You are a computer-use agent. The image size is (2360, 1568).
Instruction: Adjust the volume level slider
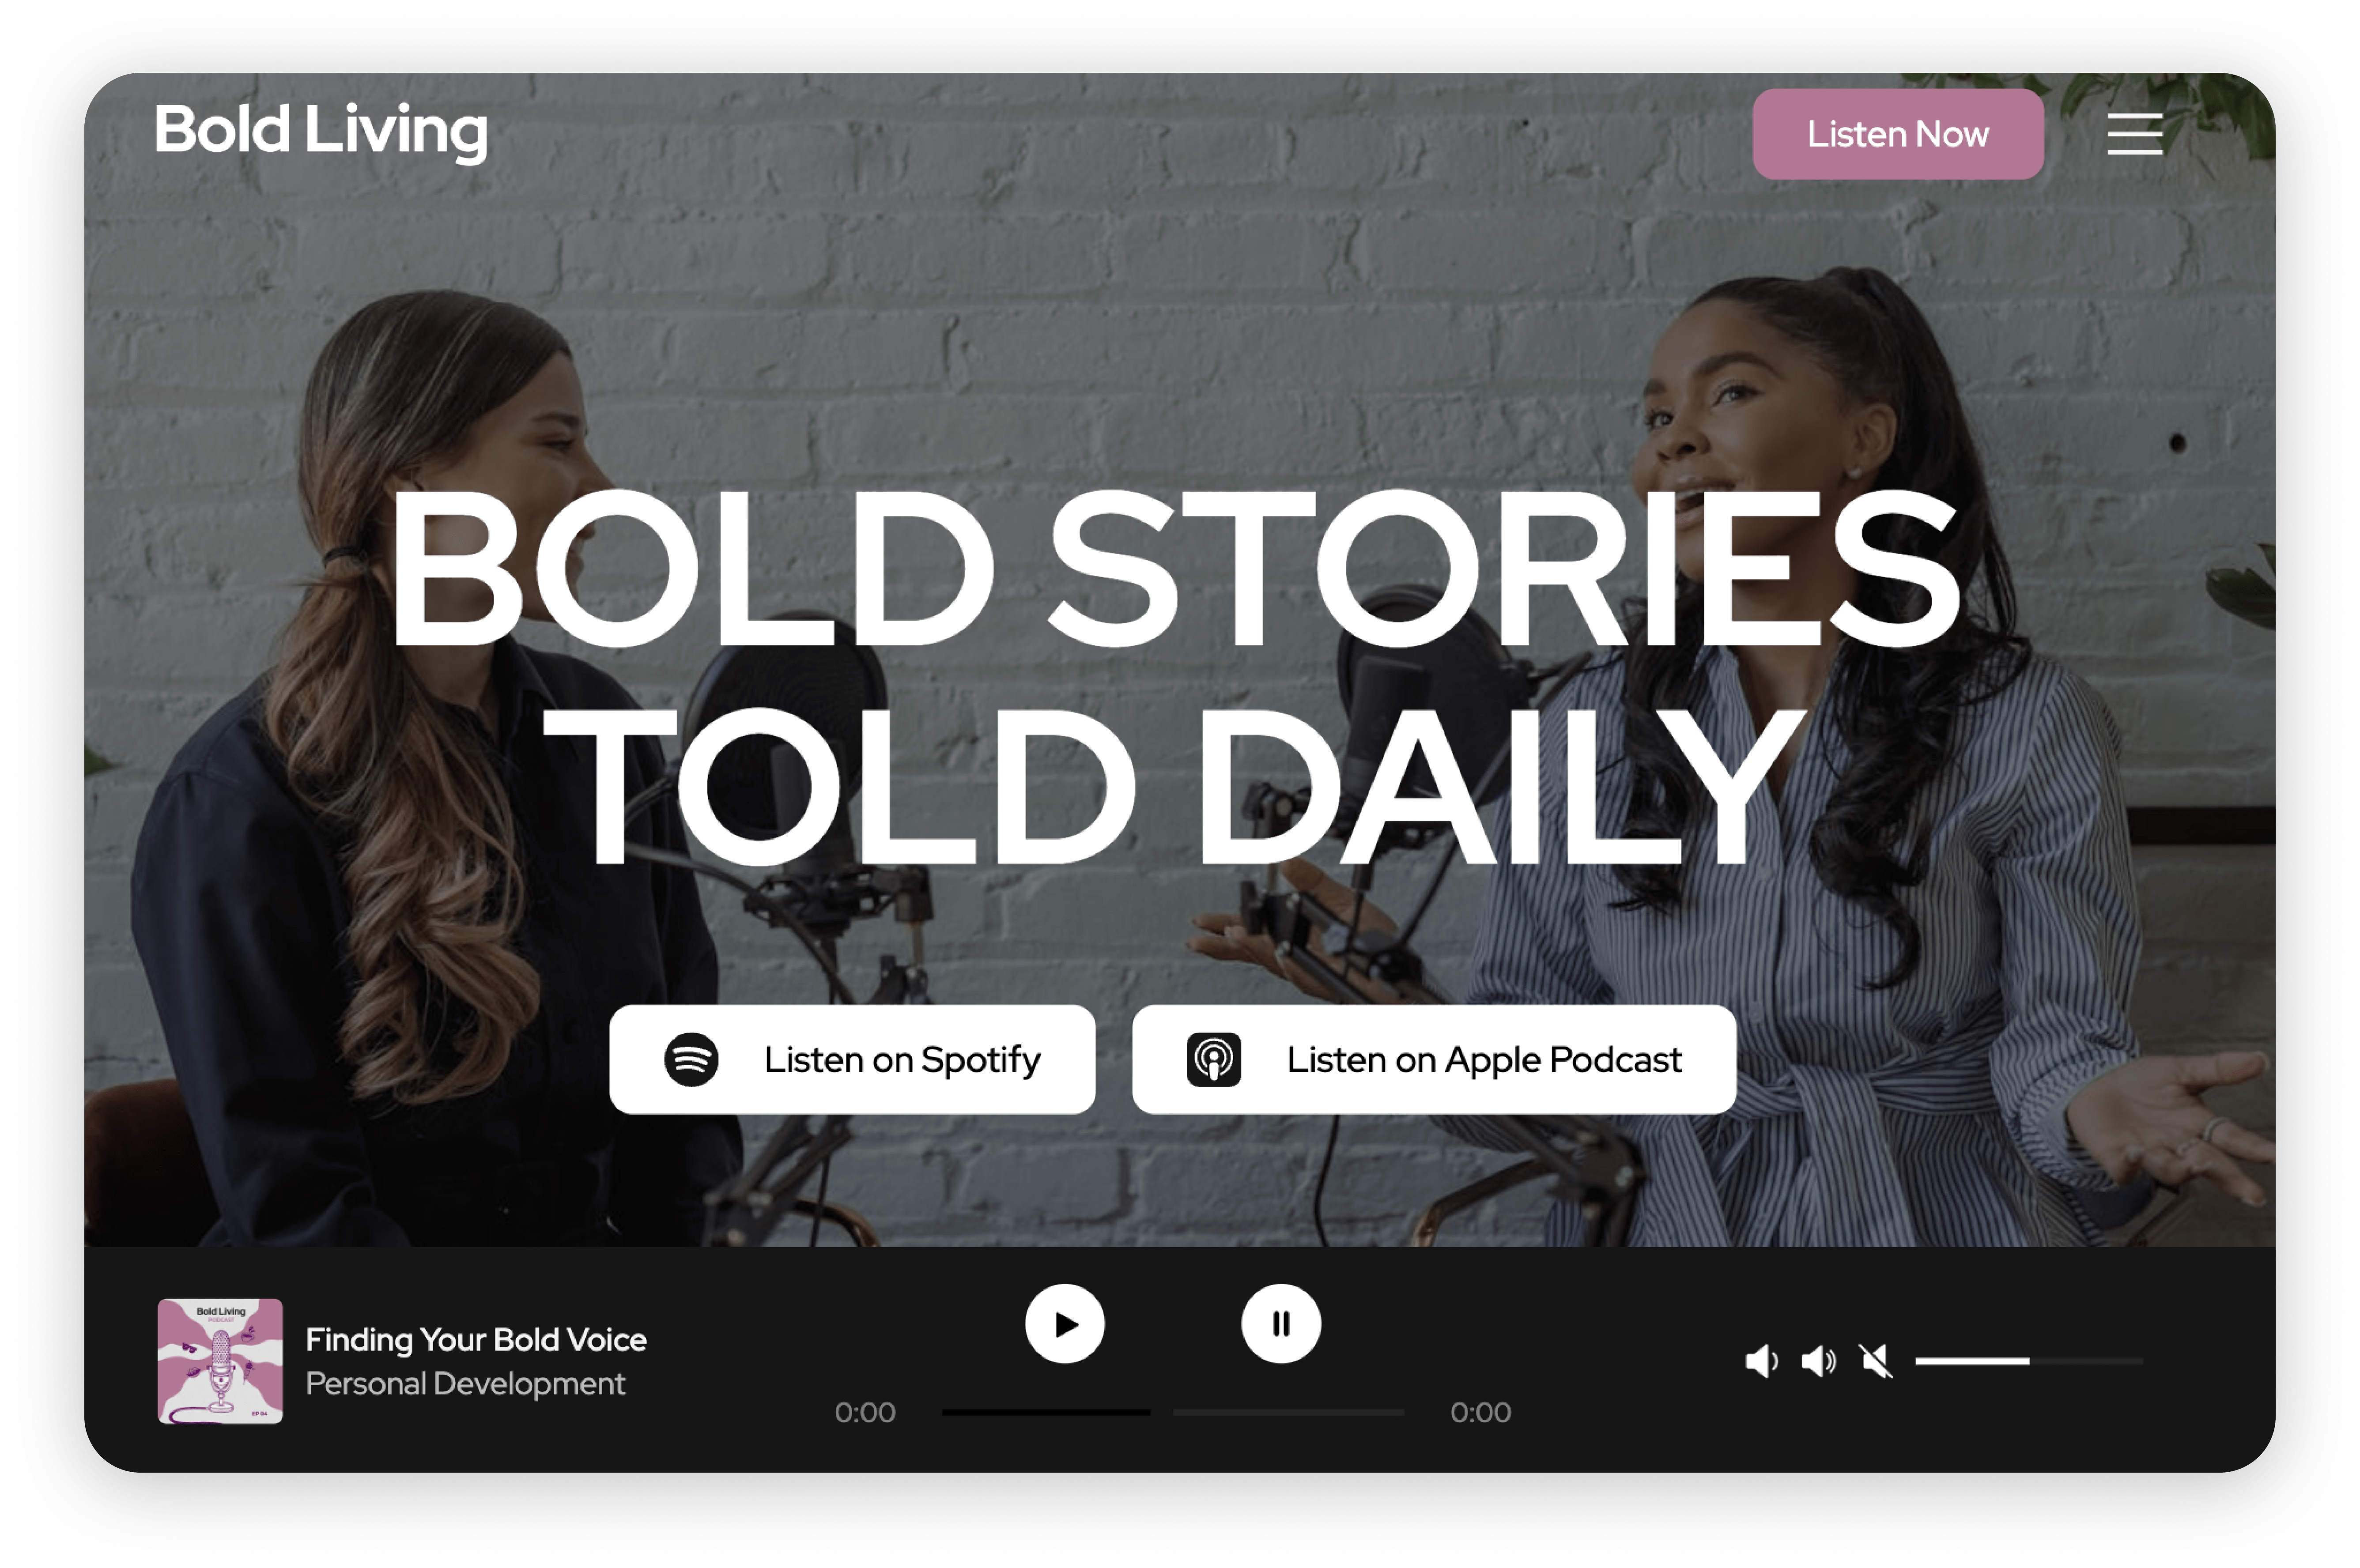pos(2028,1361)
